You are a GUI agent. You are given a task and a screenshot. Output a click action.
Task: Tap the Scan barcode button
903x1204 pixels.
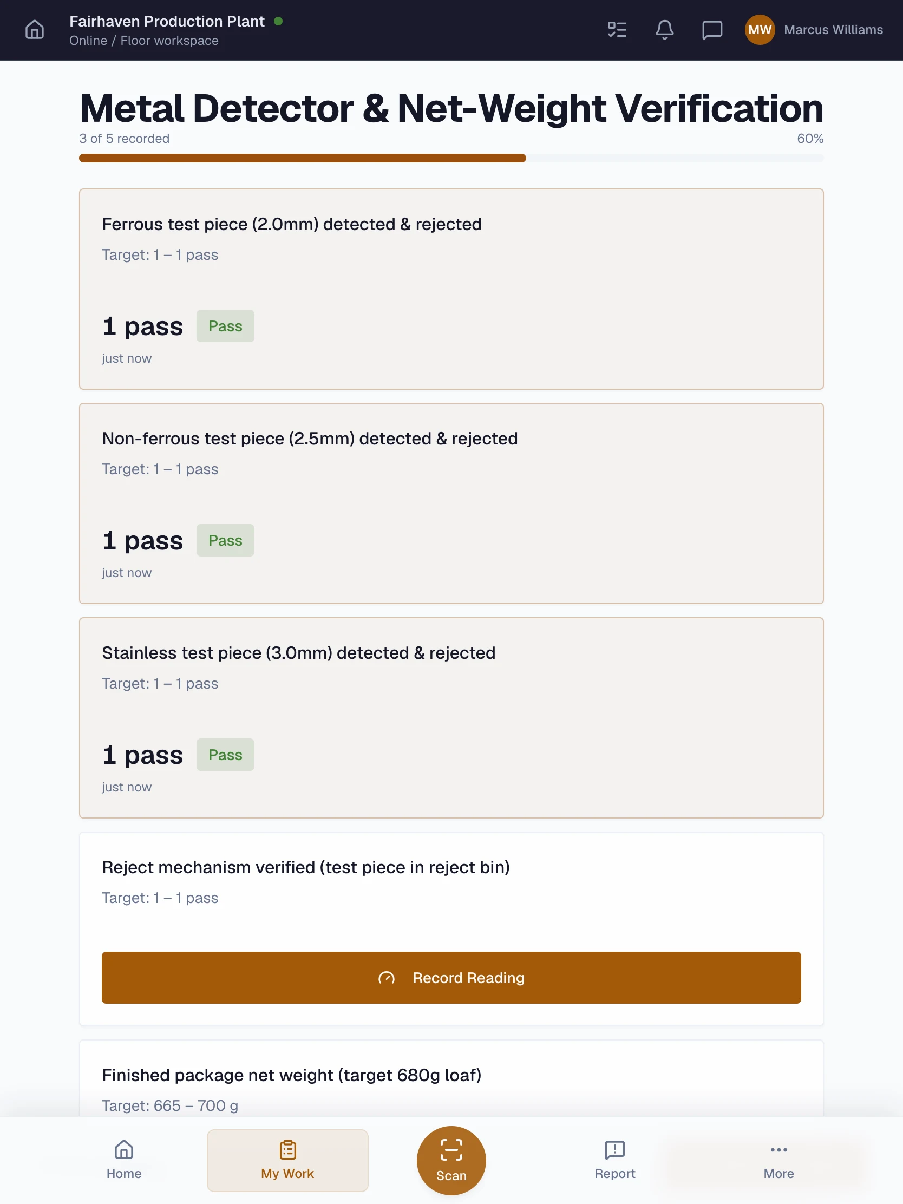tap(451, 1160)
